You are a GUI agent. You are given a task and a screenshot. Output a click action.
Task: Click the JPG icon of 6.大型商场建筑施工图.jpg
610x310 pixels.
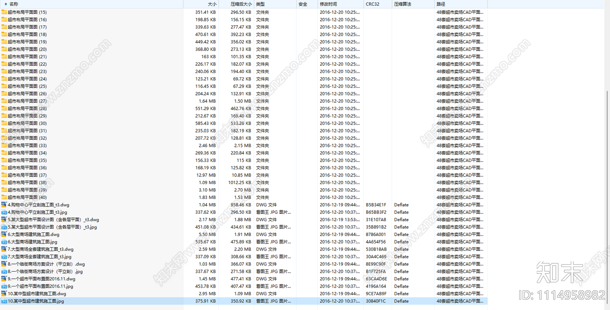tap(4, 242)
